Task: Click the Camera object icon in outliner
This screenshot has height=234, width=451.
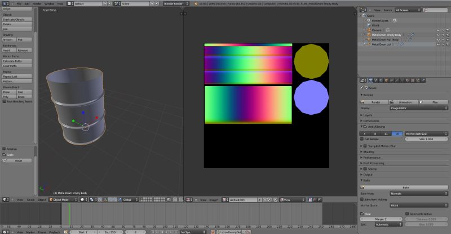Action: tap(369, 30)
